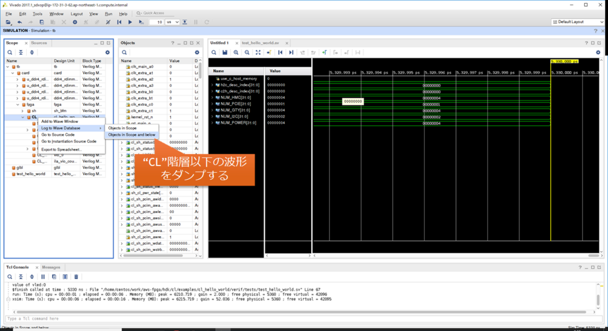Open the Layout menu
Image resolution: width=608 pixels, height=331 pixels.
(77, 14)
